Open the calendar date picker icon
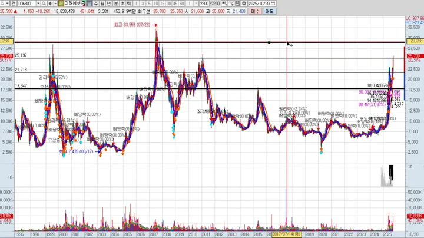The image size is (424, 238). [273, 4]
